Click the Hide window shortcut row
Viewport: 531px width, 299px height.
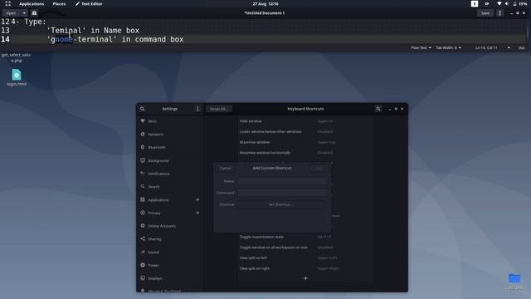pos(305,121)
